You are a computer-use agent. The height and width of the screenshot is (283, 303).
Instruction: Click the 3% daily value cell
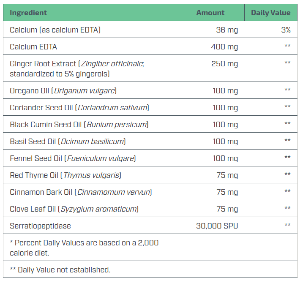[286, 30]
